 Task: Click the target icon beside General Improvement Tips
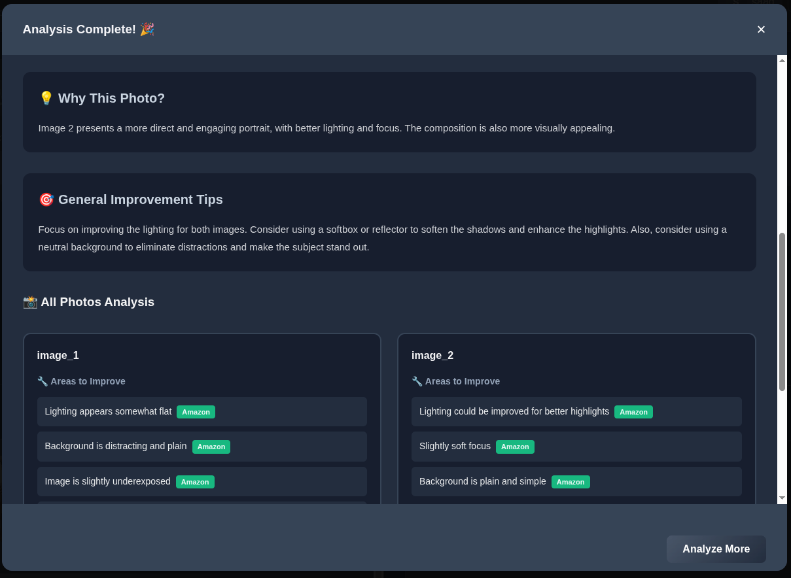click(46, 199)
